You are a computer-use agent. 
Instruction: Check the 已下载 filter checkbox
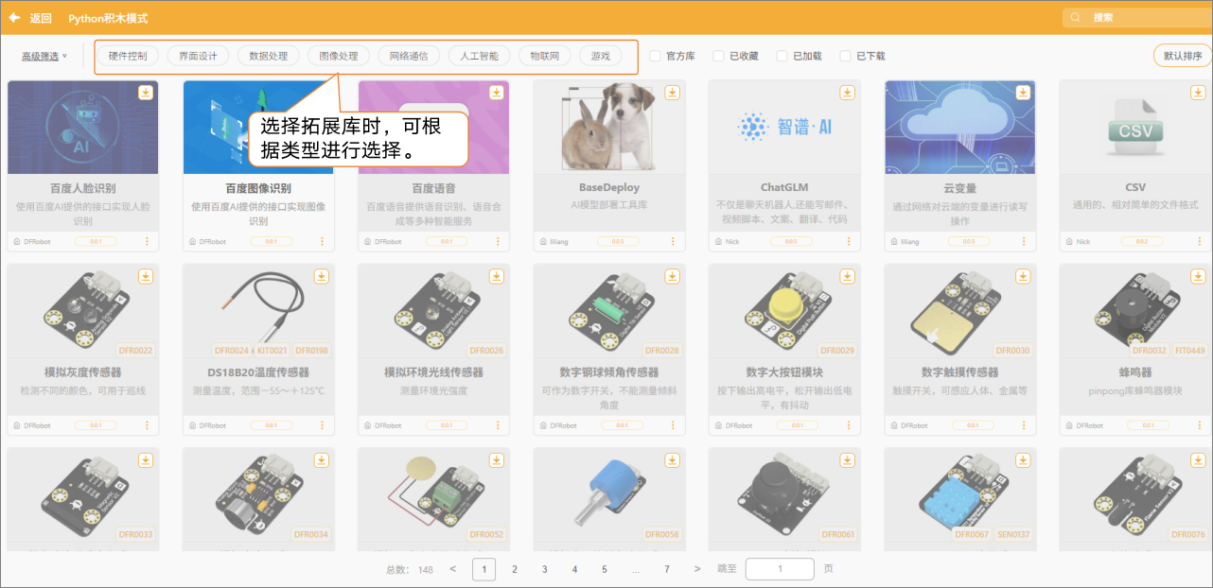coord(845,56)
